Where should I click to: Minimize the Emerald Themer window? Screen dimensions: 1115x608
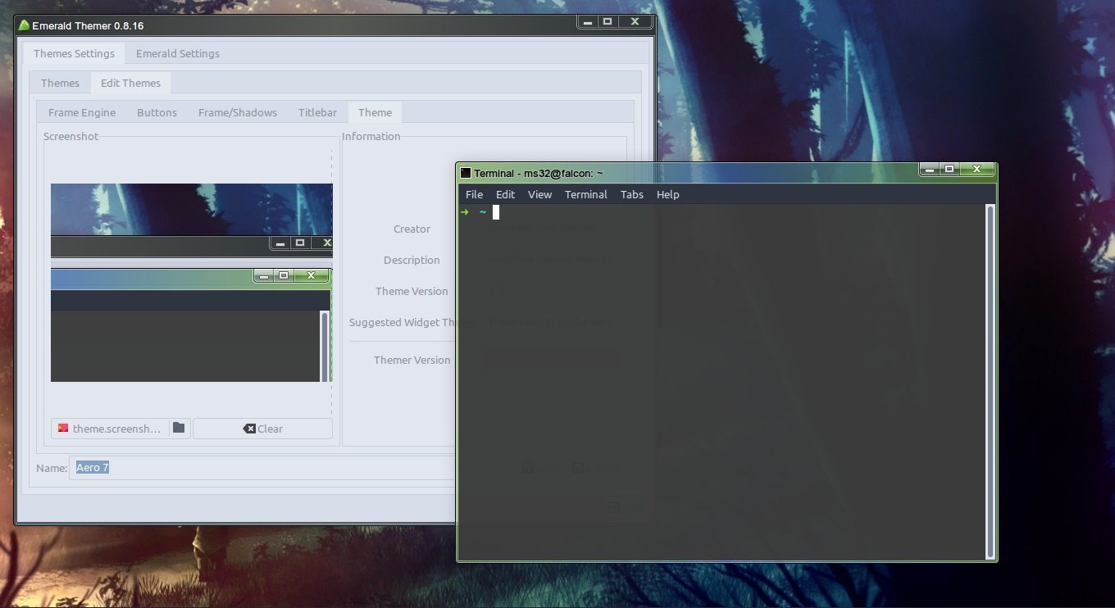point(587,21)
